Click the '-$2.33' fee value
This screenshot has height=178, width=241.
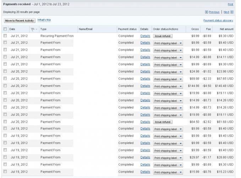point(207,79)
